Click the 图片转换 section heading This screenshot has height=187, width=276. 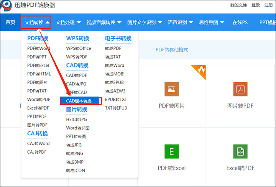point(77,110)
